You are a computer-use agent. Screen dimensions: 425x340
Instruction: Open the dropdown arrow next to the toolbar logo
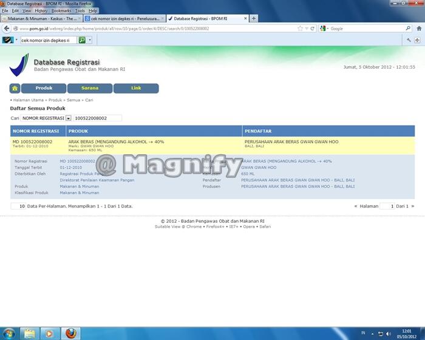pyautogui.click(x=16, y=40)
